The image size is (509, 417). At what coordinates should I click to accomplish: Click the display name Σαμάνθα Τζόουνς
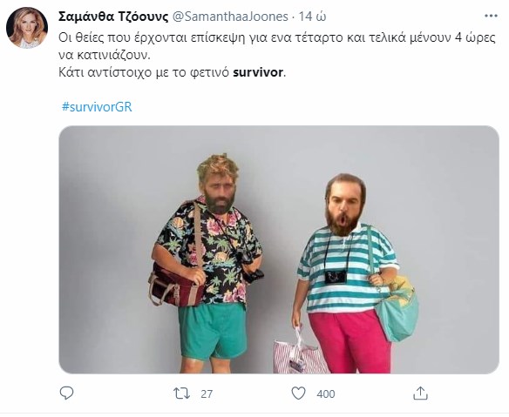(x=113, y=17)
